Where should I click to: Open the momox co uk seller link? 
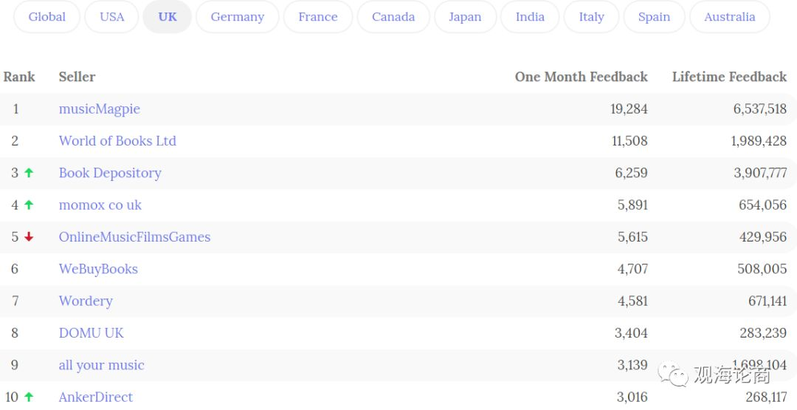(100, 205)
